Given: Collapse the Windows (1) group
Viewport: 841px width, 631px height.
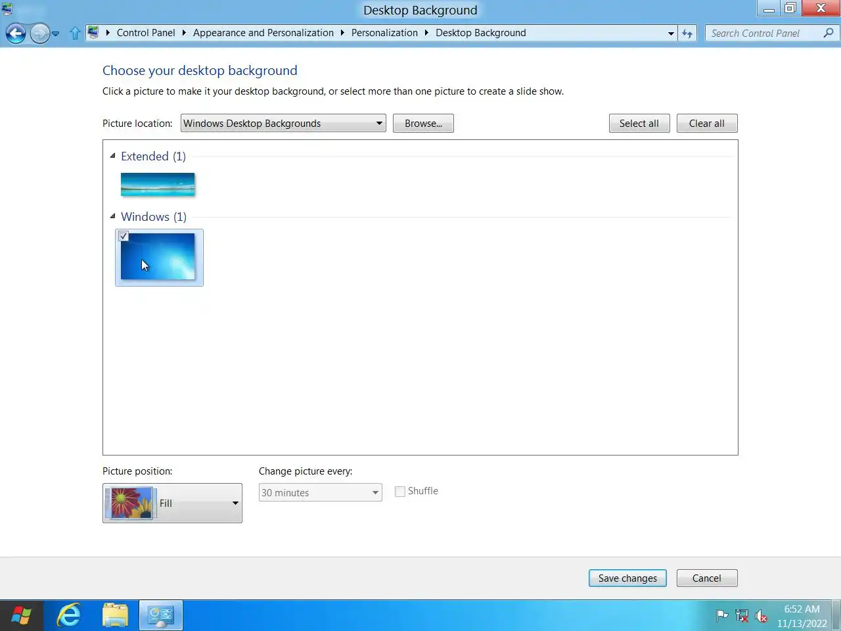Looking at the screenshot, I should click(x=113, y=216).
